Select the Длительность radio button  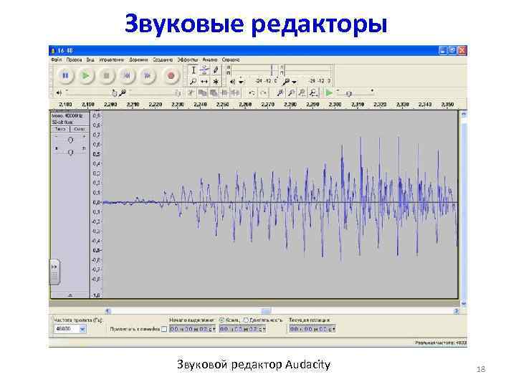pyautogui.click(x=246, y=320)
